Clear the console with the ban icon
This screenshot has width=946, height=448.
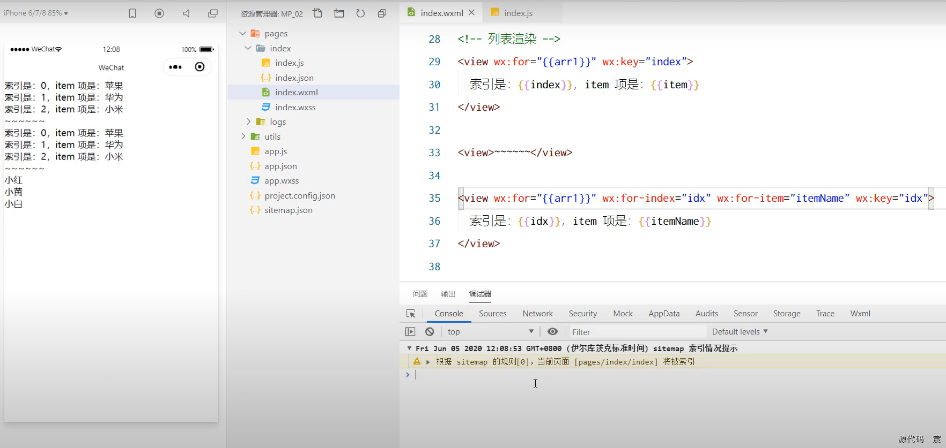click(430, 332)
